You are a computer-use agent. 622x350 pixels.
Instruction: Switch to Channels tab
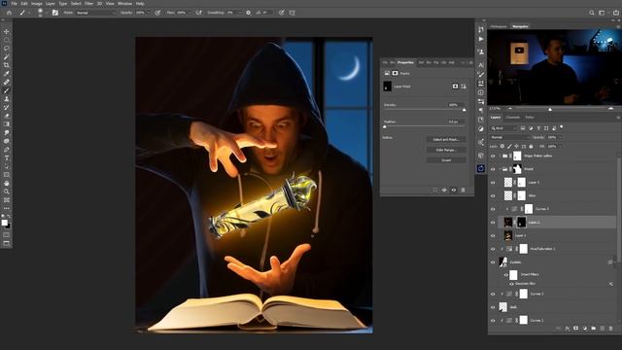512,118
